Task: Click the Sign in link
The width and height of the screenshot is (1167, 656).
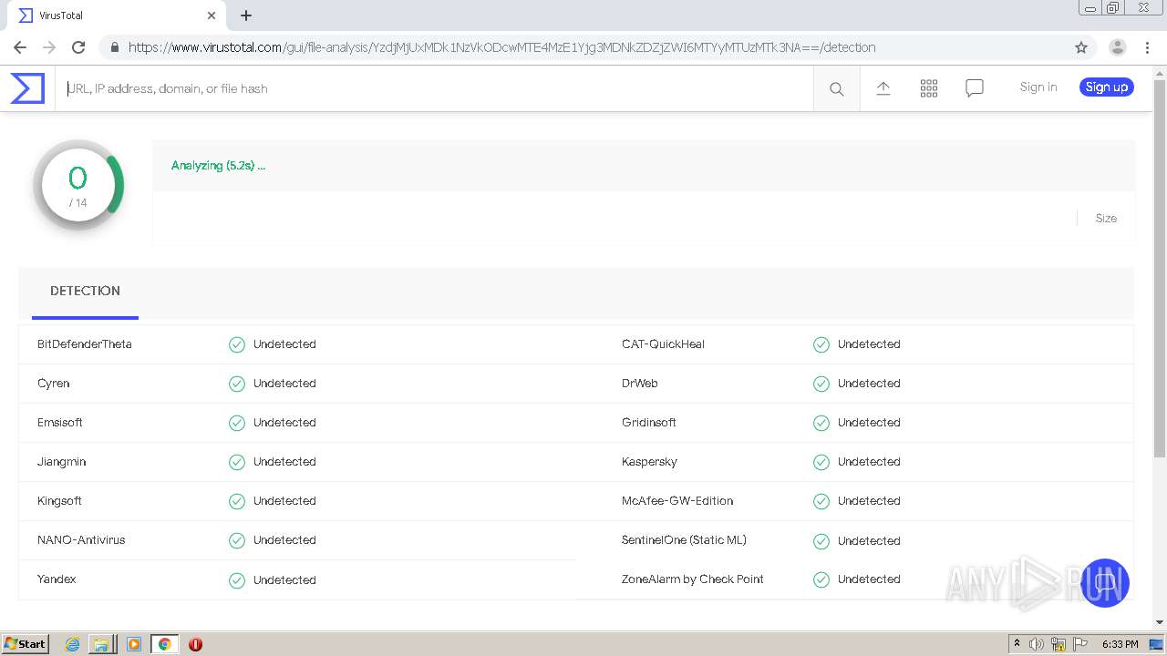Action: pyautogui.click(x=1038, y=87)
